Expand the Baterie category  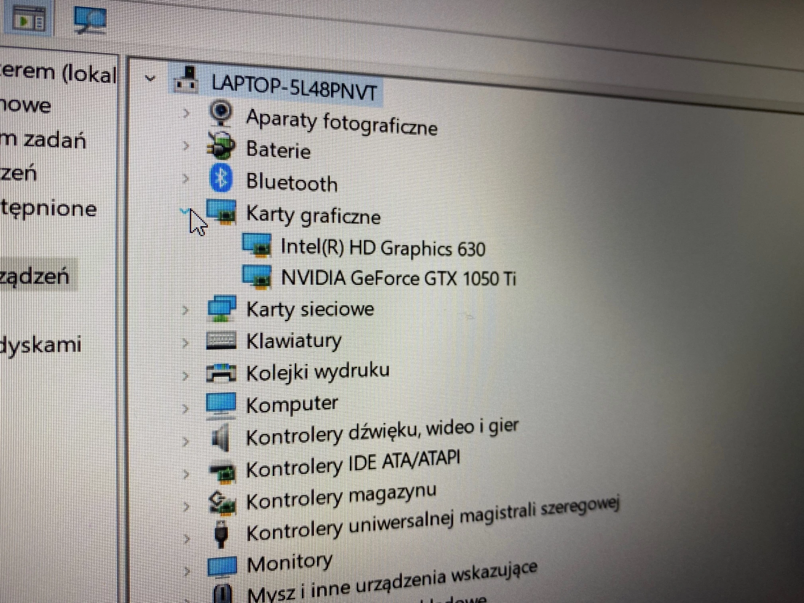pyautogui.click(x=186, y=146)
